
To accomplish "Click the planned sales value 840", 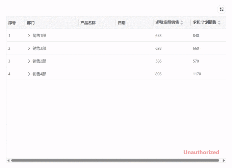I will (196, 36).
